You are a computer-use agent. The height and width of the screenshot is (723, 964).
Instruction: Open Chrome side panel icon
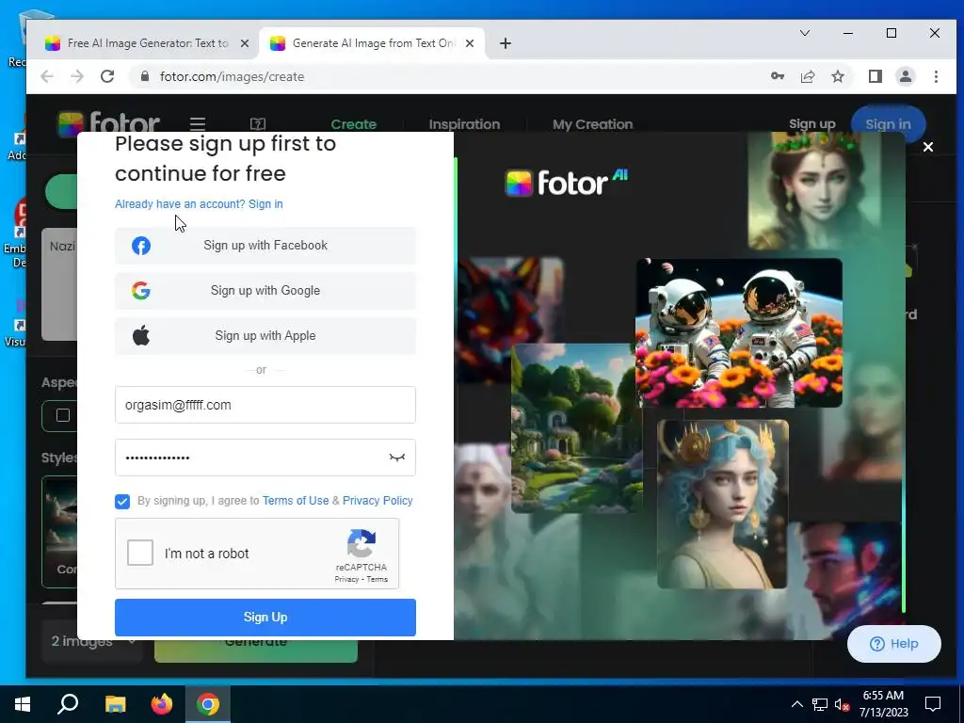(x=875, y=76)
